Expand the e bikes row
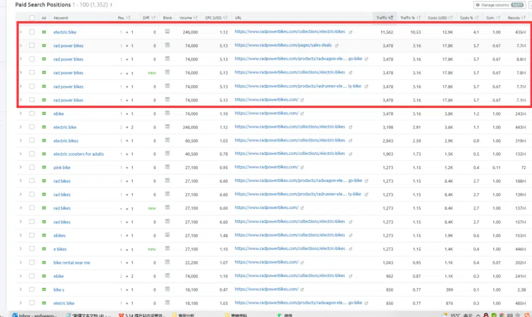 pyautogui.click(x=21, y=249)
